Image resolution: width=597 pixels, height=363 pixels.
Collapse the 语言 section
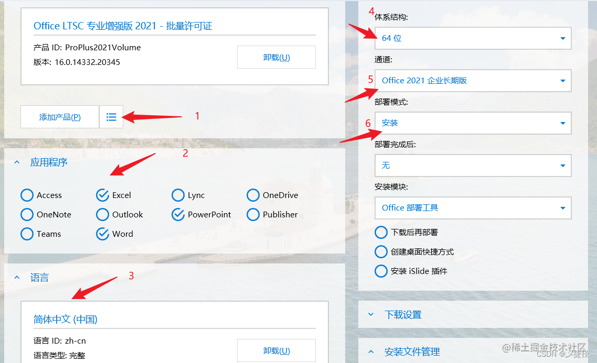coord(17,278)
